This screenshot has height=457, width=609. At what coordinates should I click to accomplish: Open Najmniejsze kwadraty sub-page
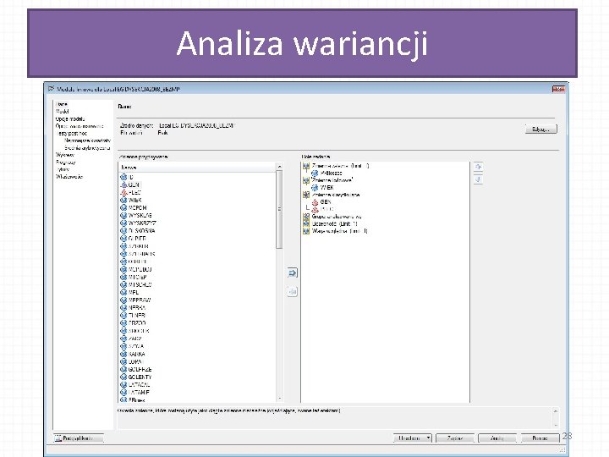[87, 140]
